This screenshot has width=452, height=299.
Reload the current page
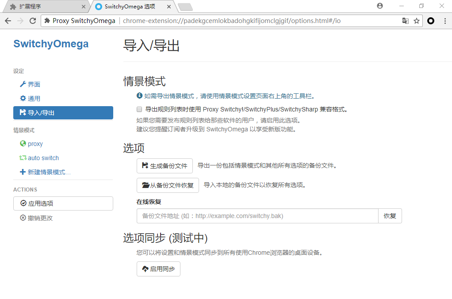(x=33, y=21)
